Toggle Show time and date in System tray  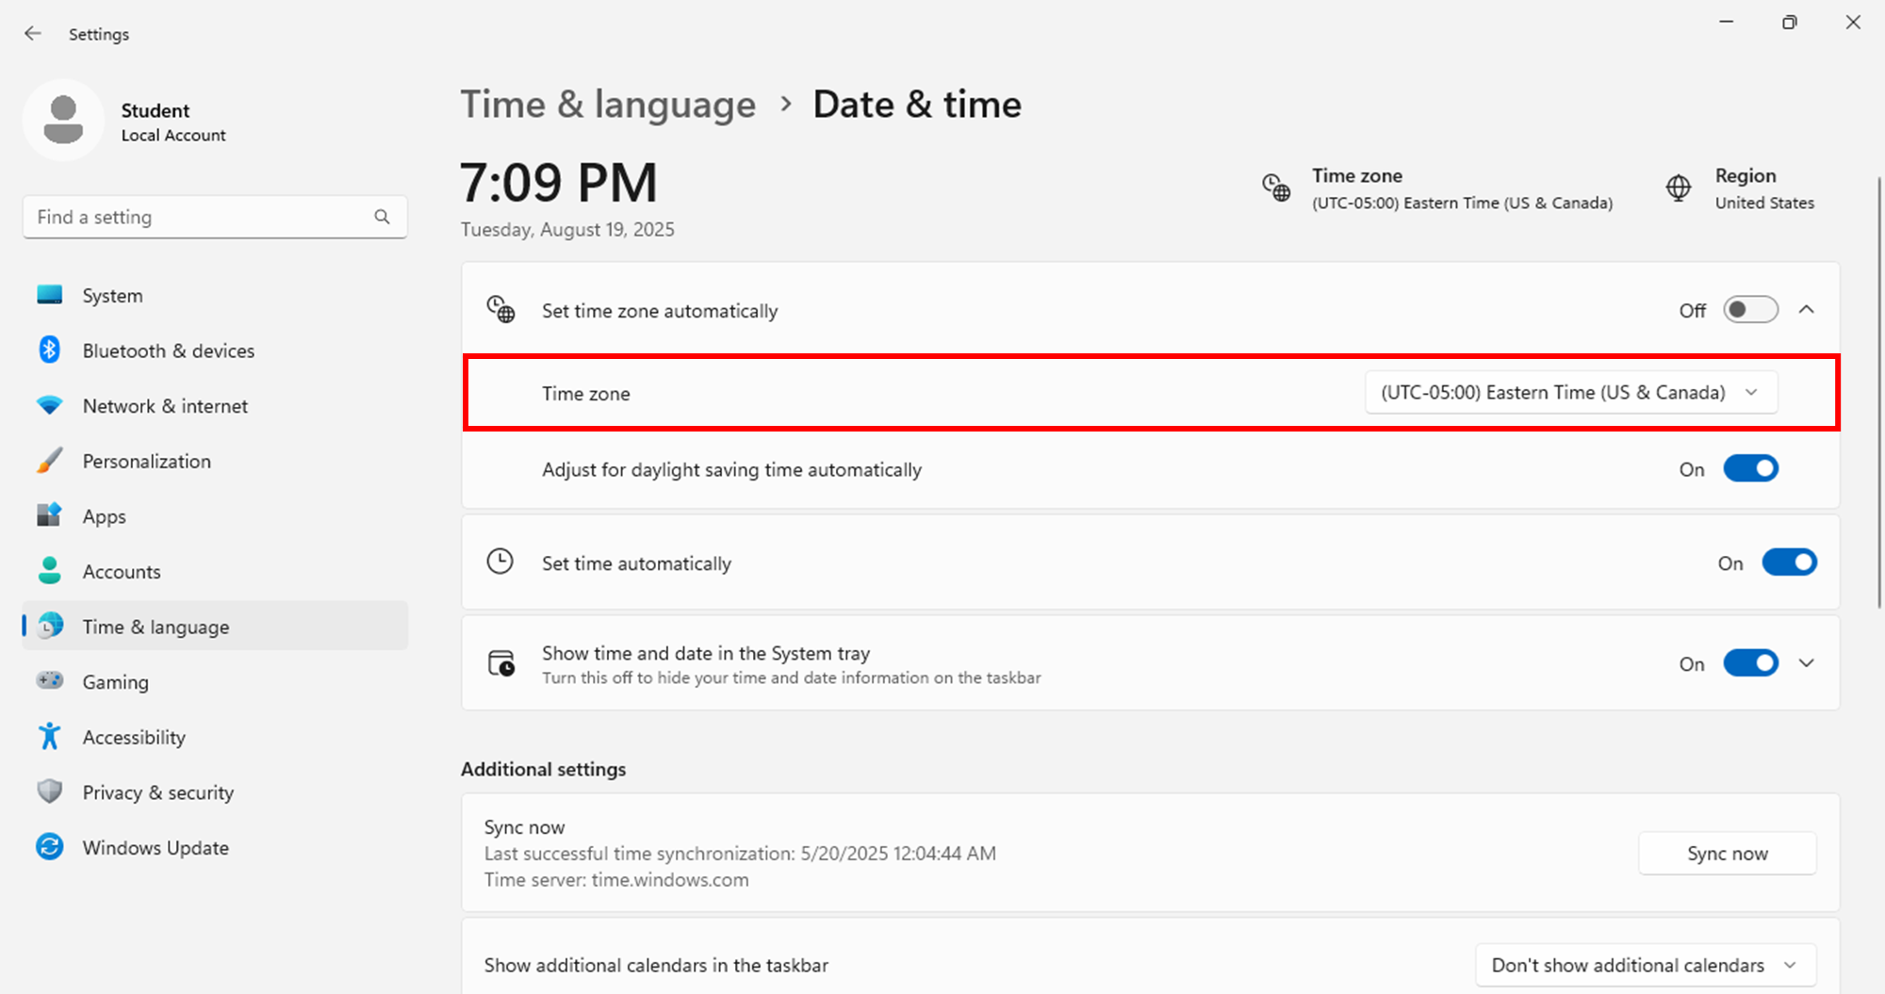point(1750,663)
